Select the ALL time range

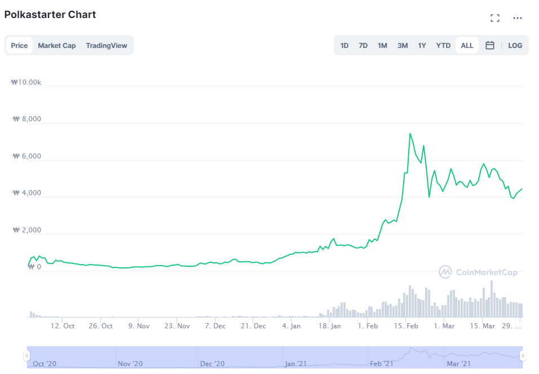(x=467, y=46)
